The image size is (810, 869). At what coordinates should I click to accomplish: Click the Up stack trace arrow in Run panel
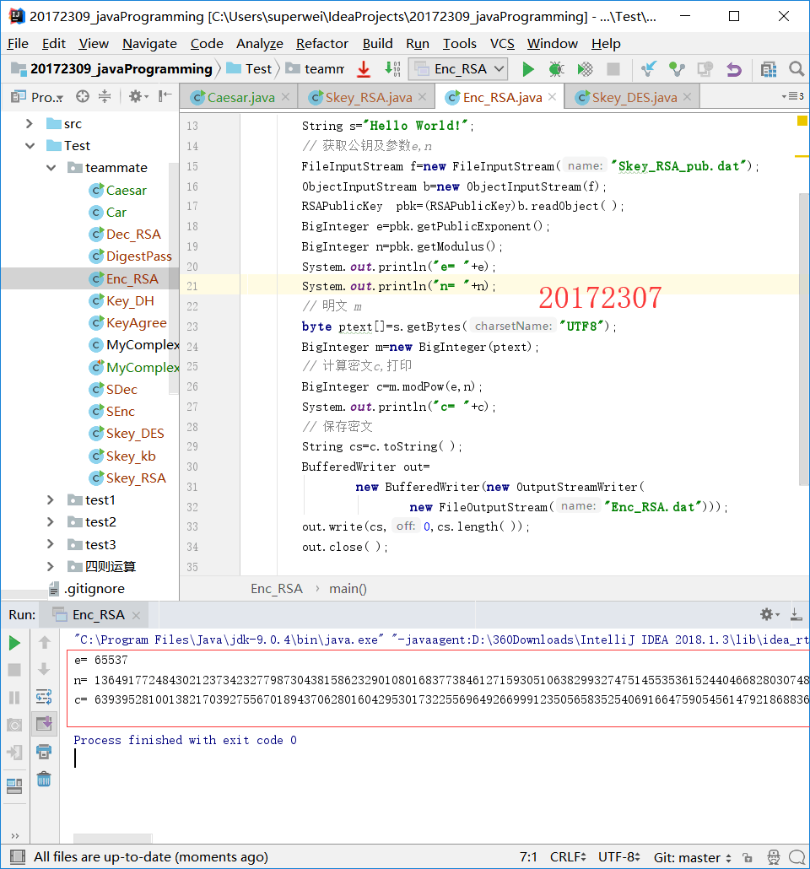[x=44, y=642]
